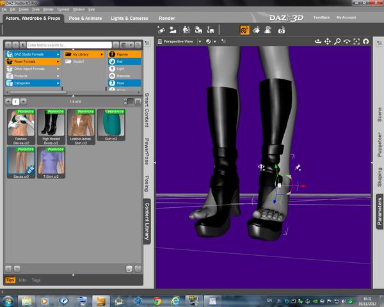Click the viewport pan arrows icon
Viewport: 384px width, 307px height.
pos(328,42)
